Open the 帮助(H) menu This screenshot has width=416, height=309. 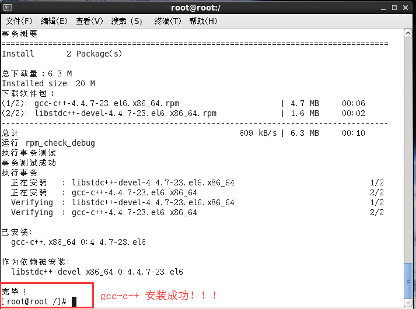[x=203, y=21]
